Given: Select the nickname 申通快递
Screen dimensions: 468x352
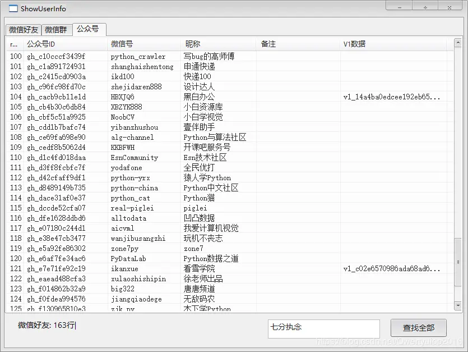Looking at the screenshot, I should coord(199,66).
